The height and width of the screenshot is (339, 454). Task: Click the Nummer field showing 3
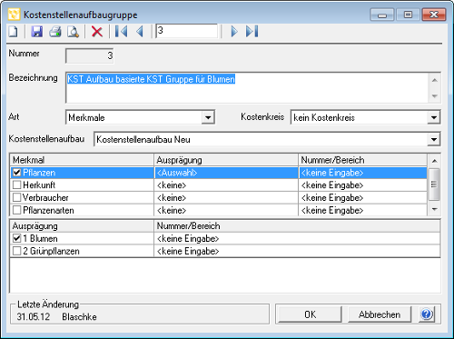click(90, 55)
